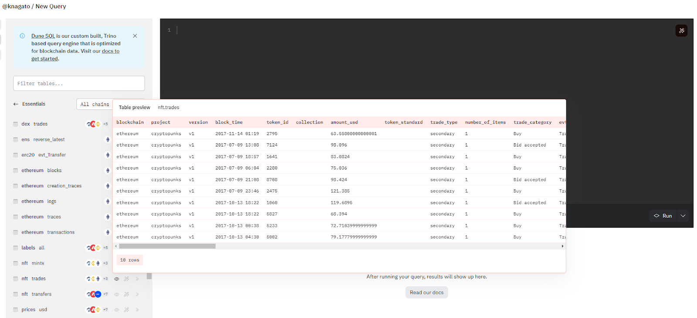This screenshot has width=697, height=318.
Task: Click the dark SQL editor on line 1
Action: pyautogui.click(x=426, y=30)
